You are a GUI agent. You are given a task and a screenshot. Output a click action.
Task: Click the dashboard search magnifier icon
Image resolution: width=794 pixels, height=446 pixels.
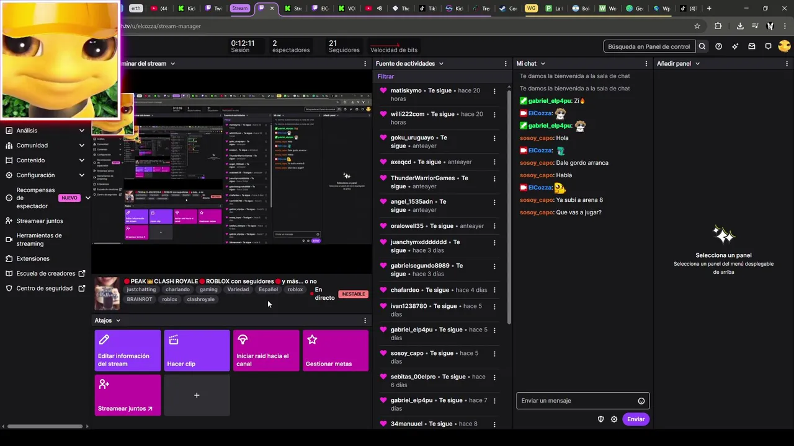(702, 46)
